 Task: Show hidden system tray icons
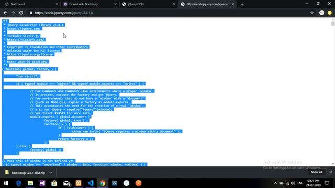coord(275,183)
